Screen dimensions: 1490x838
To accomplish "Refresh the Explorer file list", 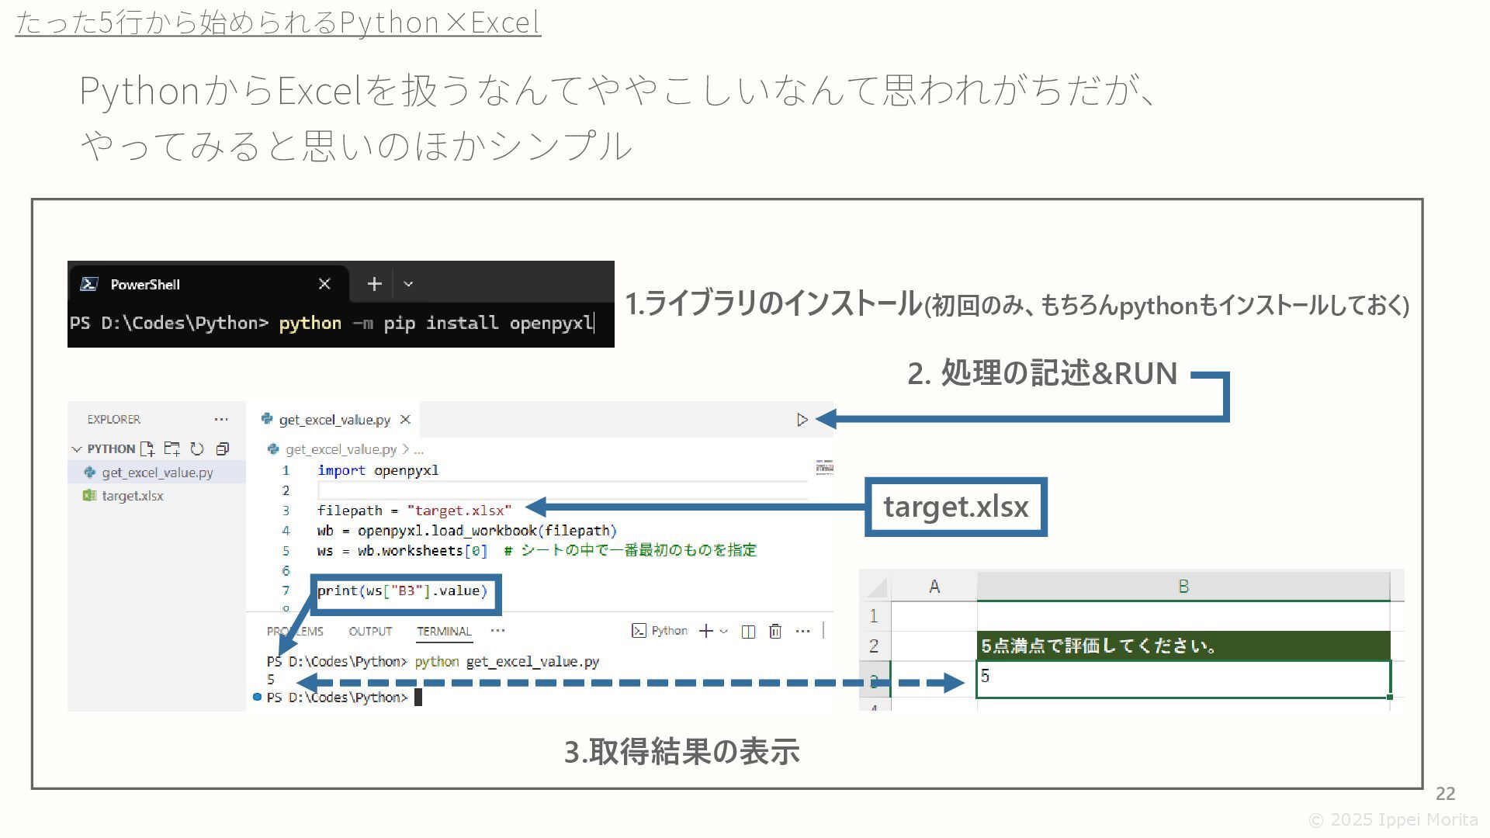I will tap(197, 448).
